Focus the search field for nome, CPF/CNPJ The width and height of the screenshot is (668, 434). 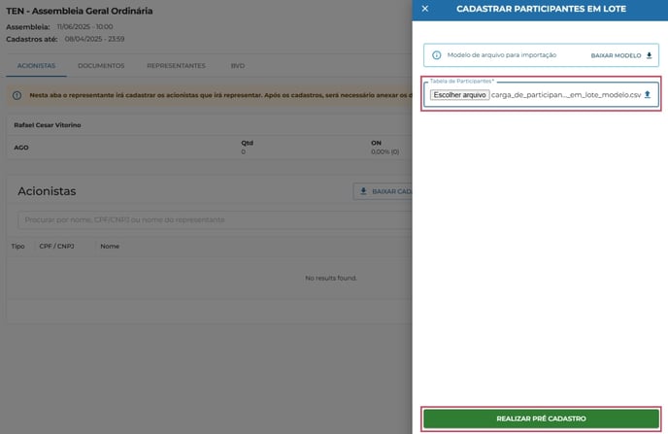click(215, 219)
